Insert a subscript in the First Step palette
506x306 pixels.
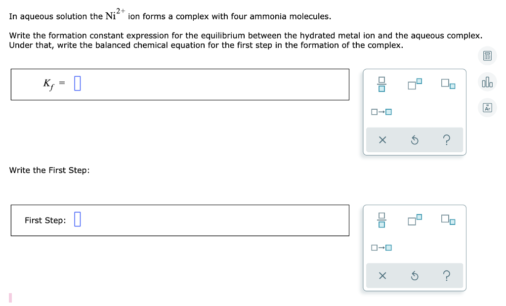pyautogui.click(x=448, y=220)
